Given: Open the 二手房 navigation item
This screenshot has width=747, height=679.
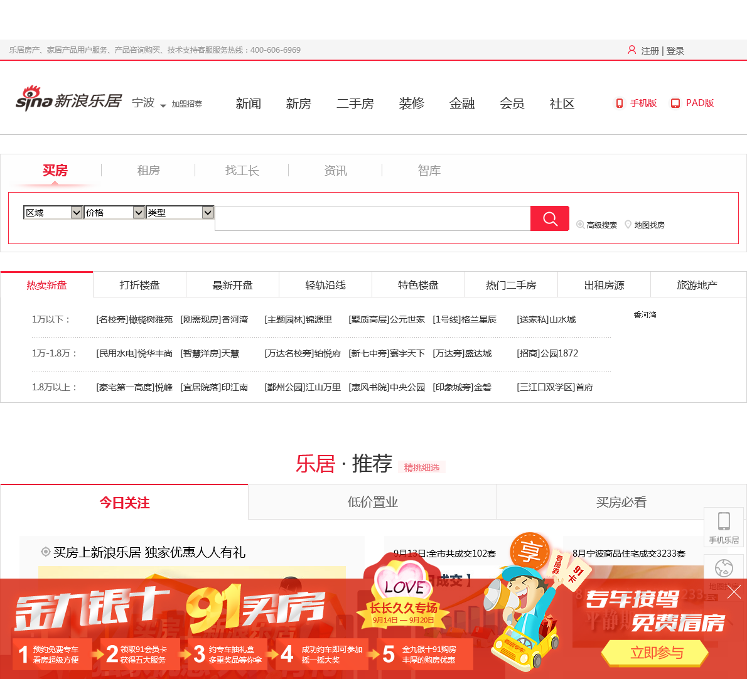Looking at the screenshot, I should pos(355,104).
